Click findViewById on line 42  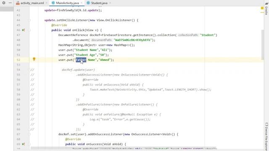pyautogui.click(x=67, y=10)
